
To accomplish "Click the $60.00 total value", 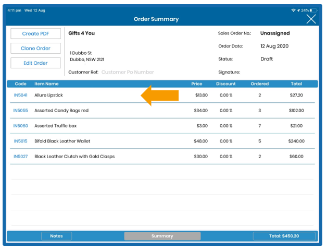I will [296, 157].
